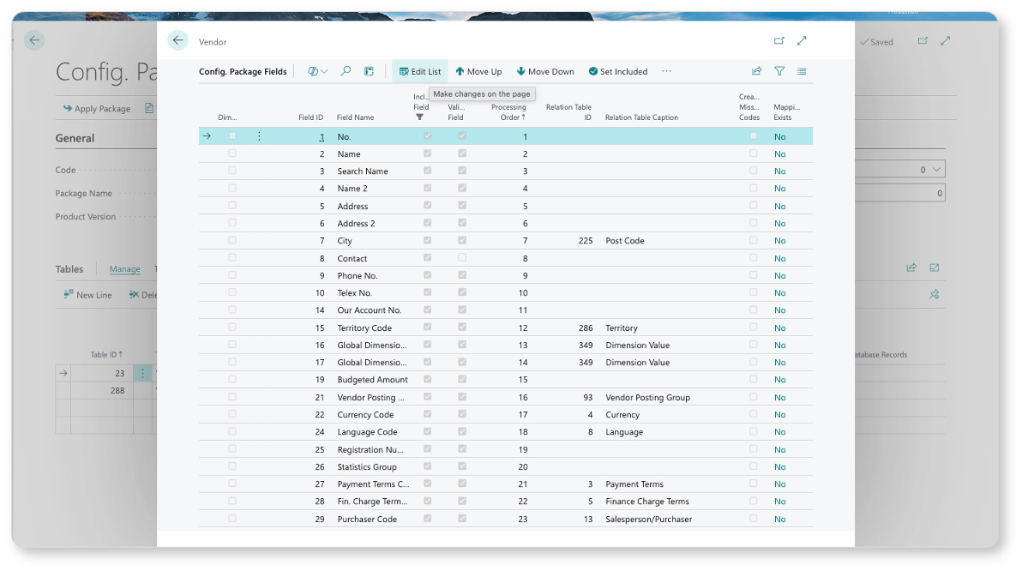Viewport: 1022px width, 571px height.
Task: Click the Post Code relation caption
Action: point(624,241)
